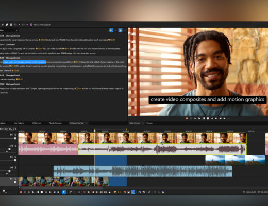
Task: Select the landscape video clip on the timeline
Action: (235, 160)
